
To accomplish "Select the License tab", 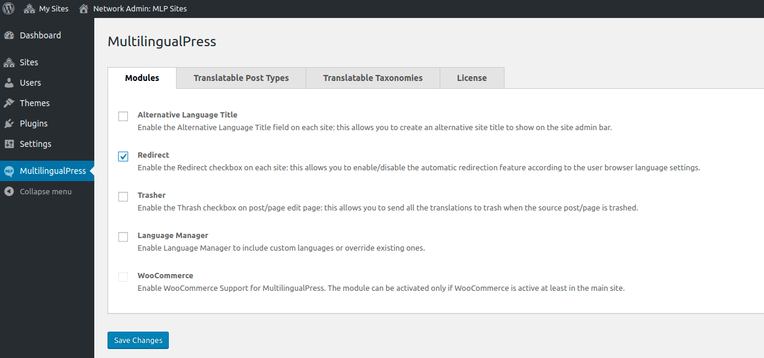I will 471,77.
